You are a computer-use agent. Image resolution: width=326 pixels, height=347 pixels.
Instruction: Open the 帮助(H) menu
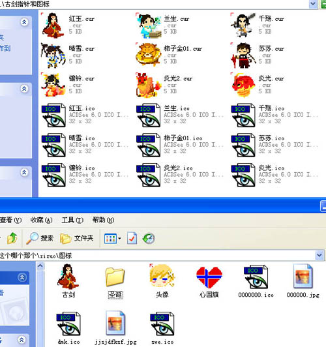pyautogui.click(x=103, y=220)
